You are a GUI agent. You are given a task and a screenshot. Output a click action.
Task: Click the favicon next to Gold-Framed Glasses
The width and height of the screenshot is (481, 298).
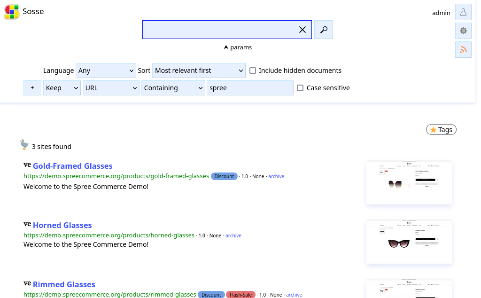pos(27,165)
